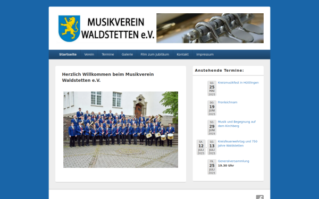Screen dimensions: 319x199
Task: Open the Facebook icon in footer
Action: click(260, 197)
